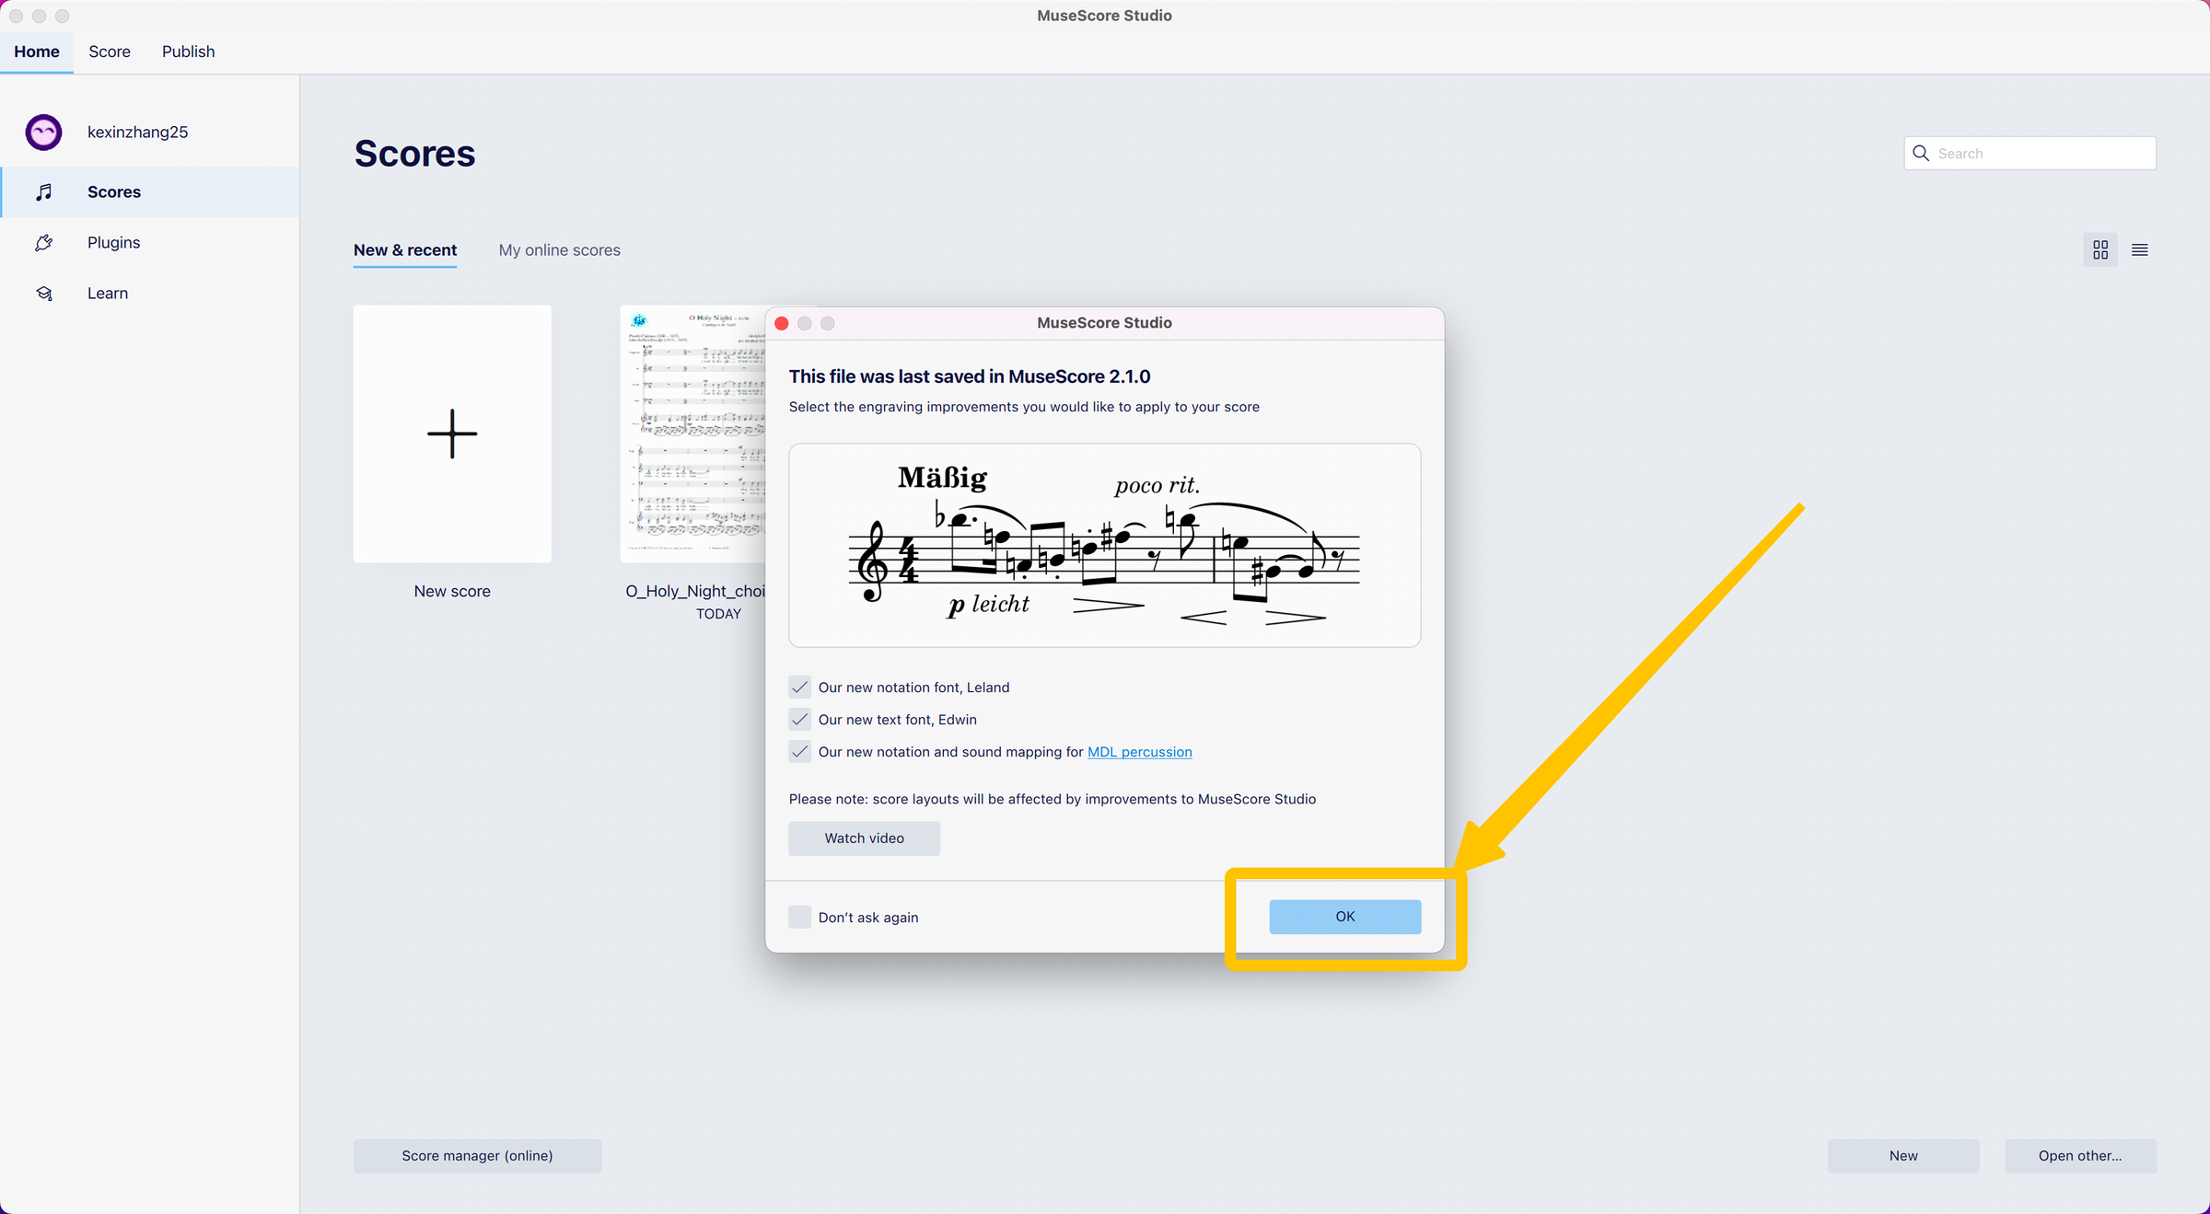The height and width of the screenshot is (1214, 2210).
Task: Uncheck the Edwin text font option
Action: (799, 719)
